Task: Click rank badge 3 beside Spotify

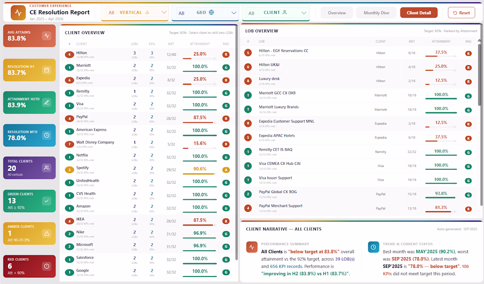Action: pyautogui.click(x=70, y=170)
